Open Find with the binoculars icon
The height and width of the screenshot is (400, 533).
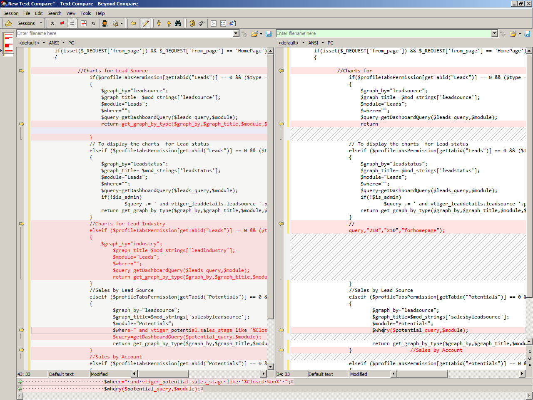178,23
